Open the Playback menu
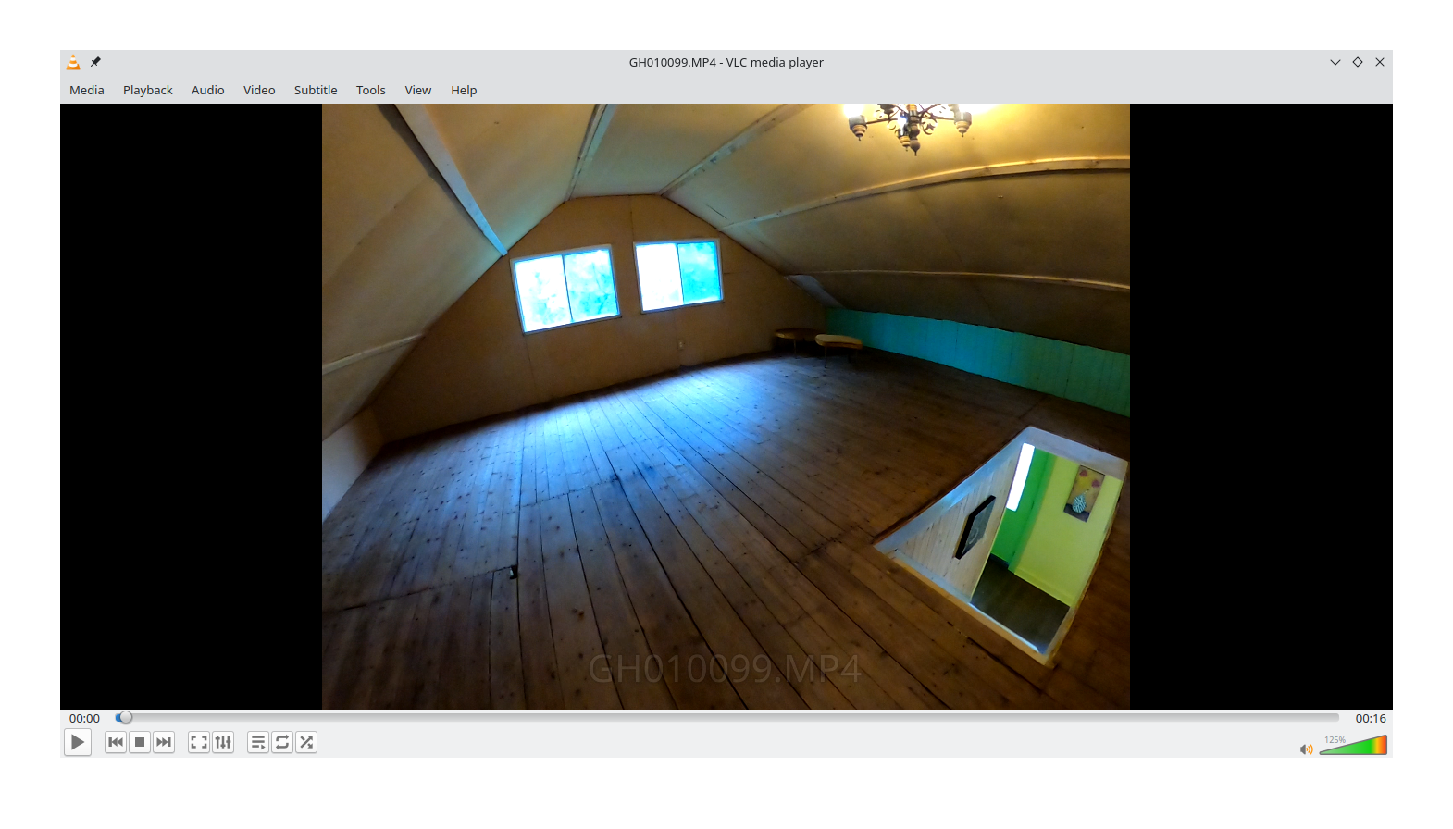The height and width of the screenshot is (829, 1453). (x=148, y=90)
